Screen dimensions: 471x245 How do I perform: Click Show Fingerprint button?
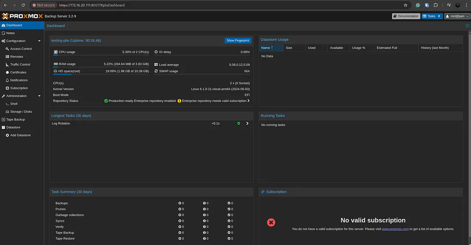(238, 41)
